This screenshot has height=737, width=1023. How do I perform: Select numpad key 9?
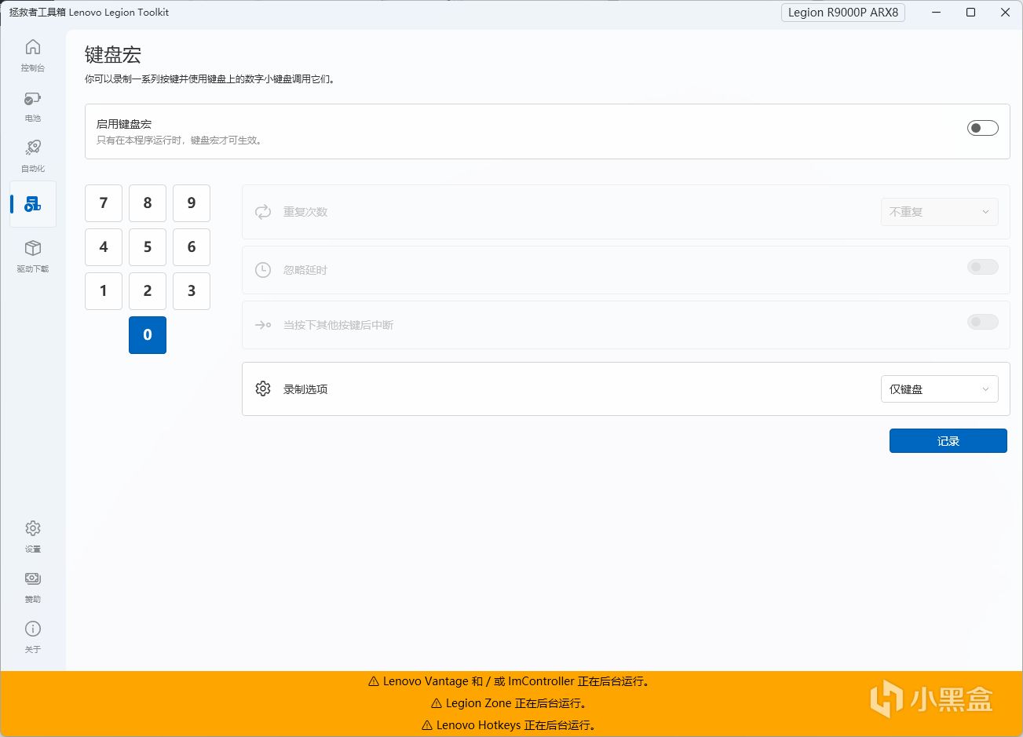[x=192, y=203]
